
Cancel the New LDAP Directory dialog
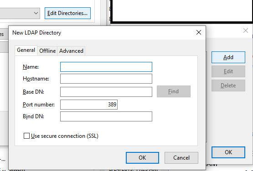click(181, 158)
